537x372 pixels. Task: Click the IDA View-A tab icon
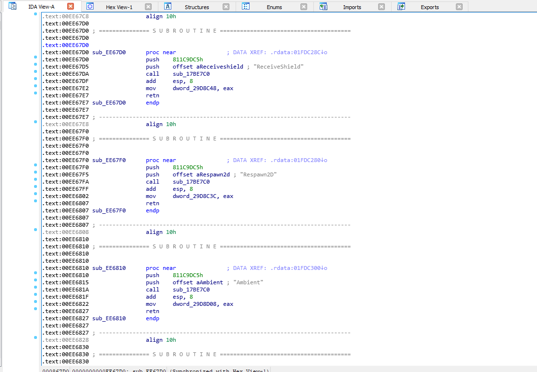[x=12, y=6]
